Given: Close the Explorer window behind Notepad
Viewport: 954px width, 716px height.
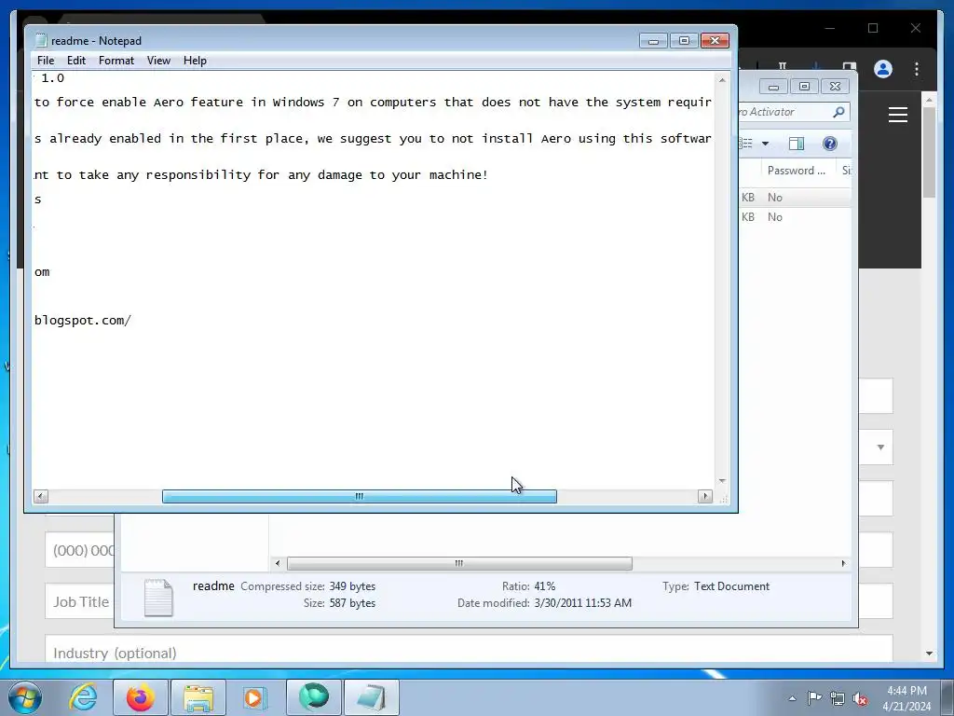Looking at the screenshot, I should coord(836,87).
